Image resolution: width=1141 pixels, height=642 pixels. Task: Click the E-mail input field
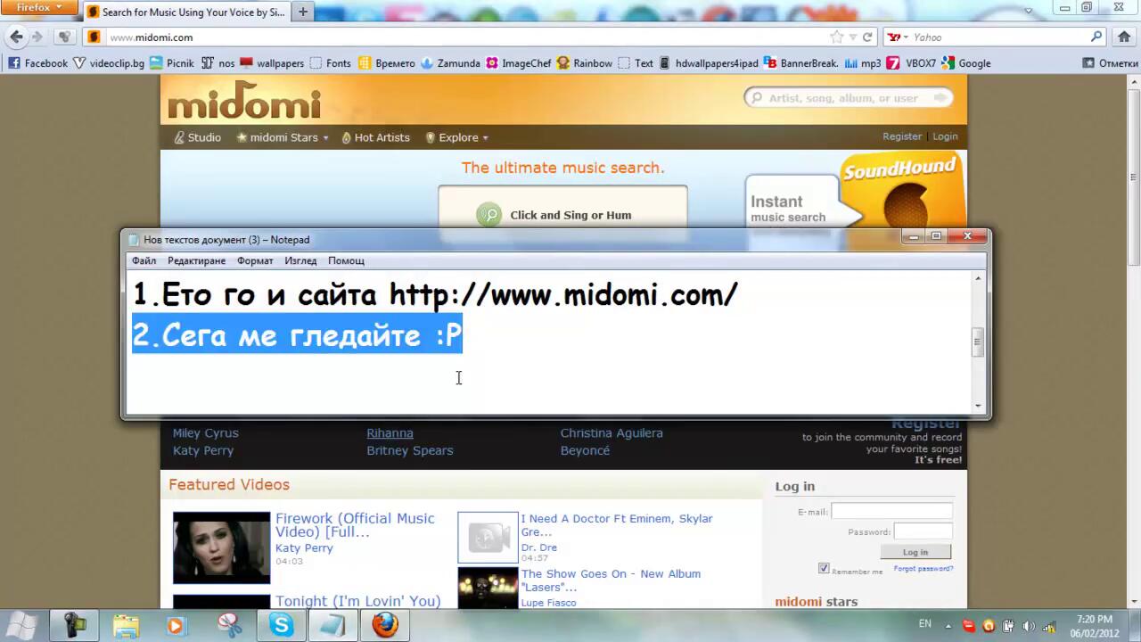pos(891,511)
